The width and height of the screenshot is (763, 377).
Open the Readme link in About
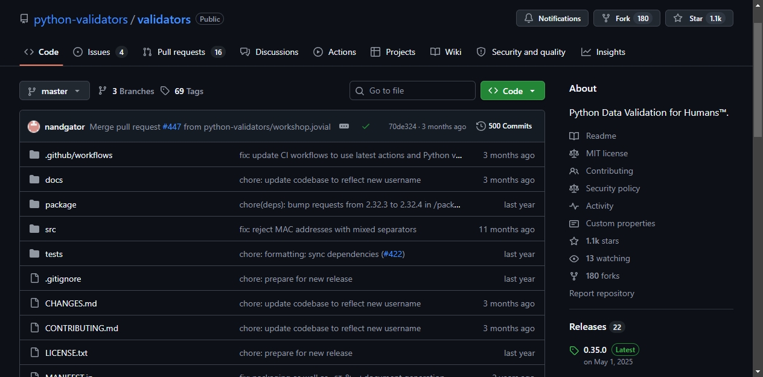593,136
